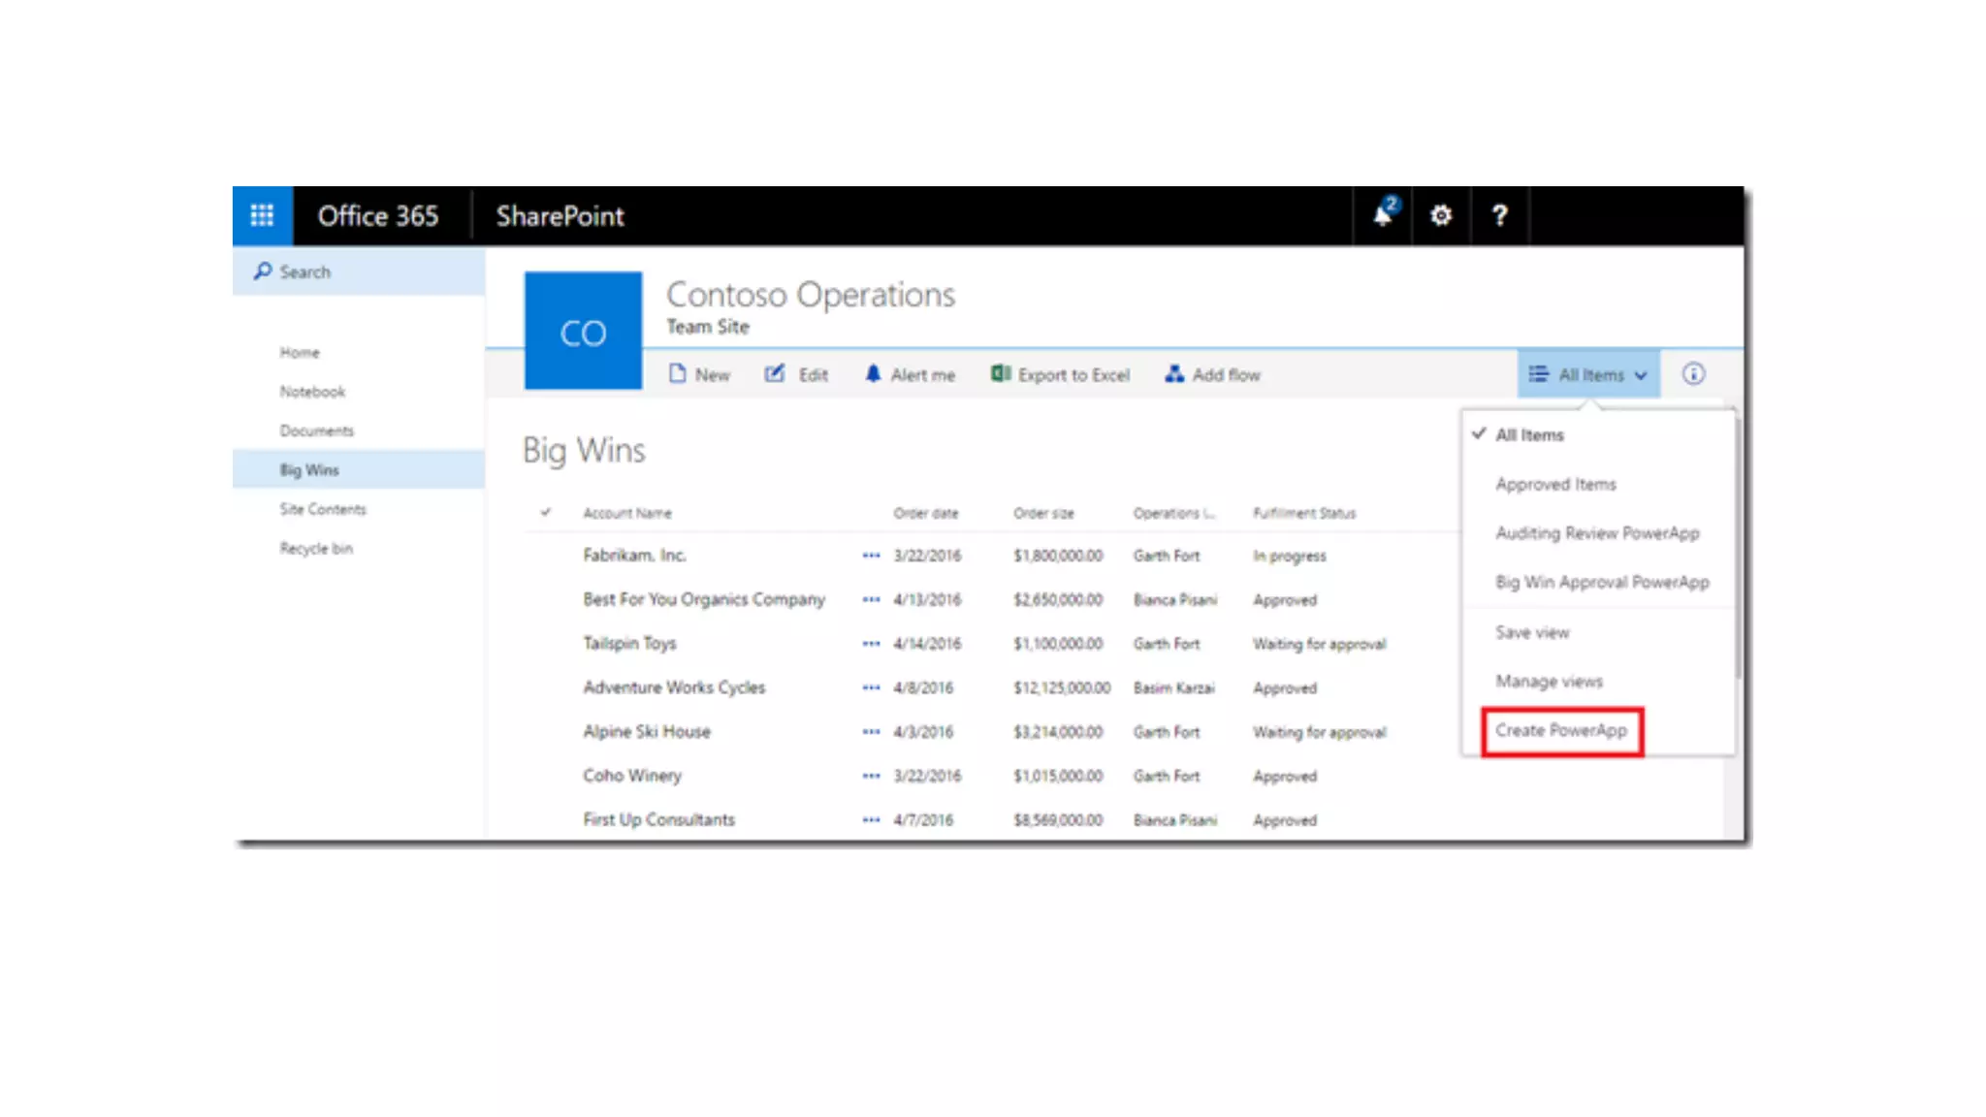This screenshot has width=1986, height=1117.
Task: Choose Create PowerApp from the menu
Action: point(1561,731)
